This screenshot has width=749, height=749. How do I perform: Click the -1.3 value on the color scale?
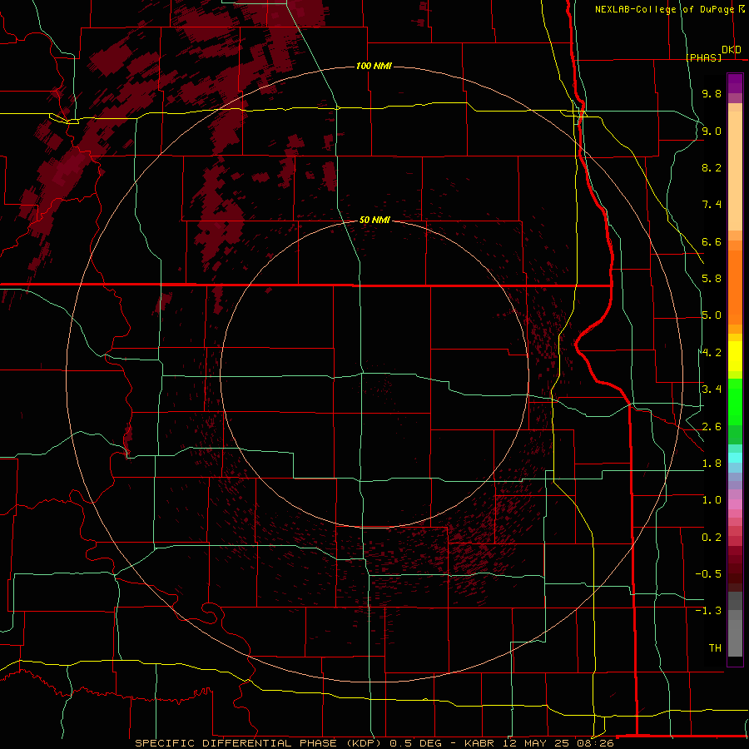coord(708,611)
